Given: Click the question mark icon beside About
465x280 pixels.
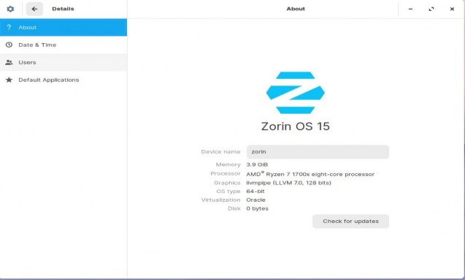Looking at the screenshot, I should 9,27.
